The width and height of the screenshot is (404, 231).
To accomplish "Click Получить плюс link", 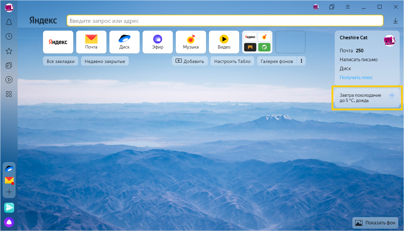I will (356, 77).
